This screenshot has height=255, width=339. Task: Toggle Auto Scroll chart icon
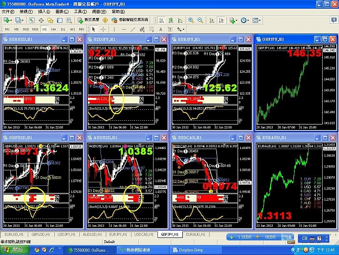click(212, 20)
